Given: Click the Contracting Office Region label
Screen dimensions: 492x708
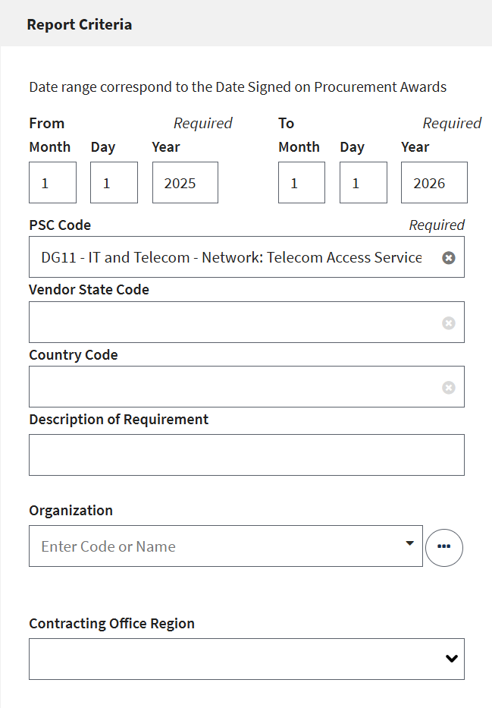Looking at the screenshot, I should pos(111,624).
